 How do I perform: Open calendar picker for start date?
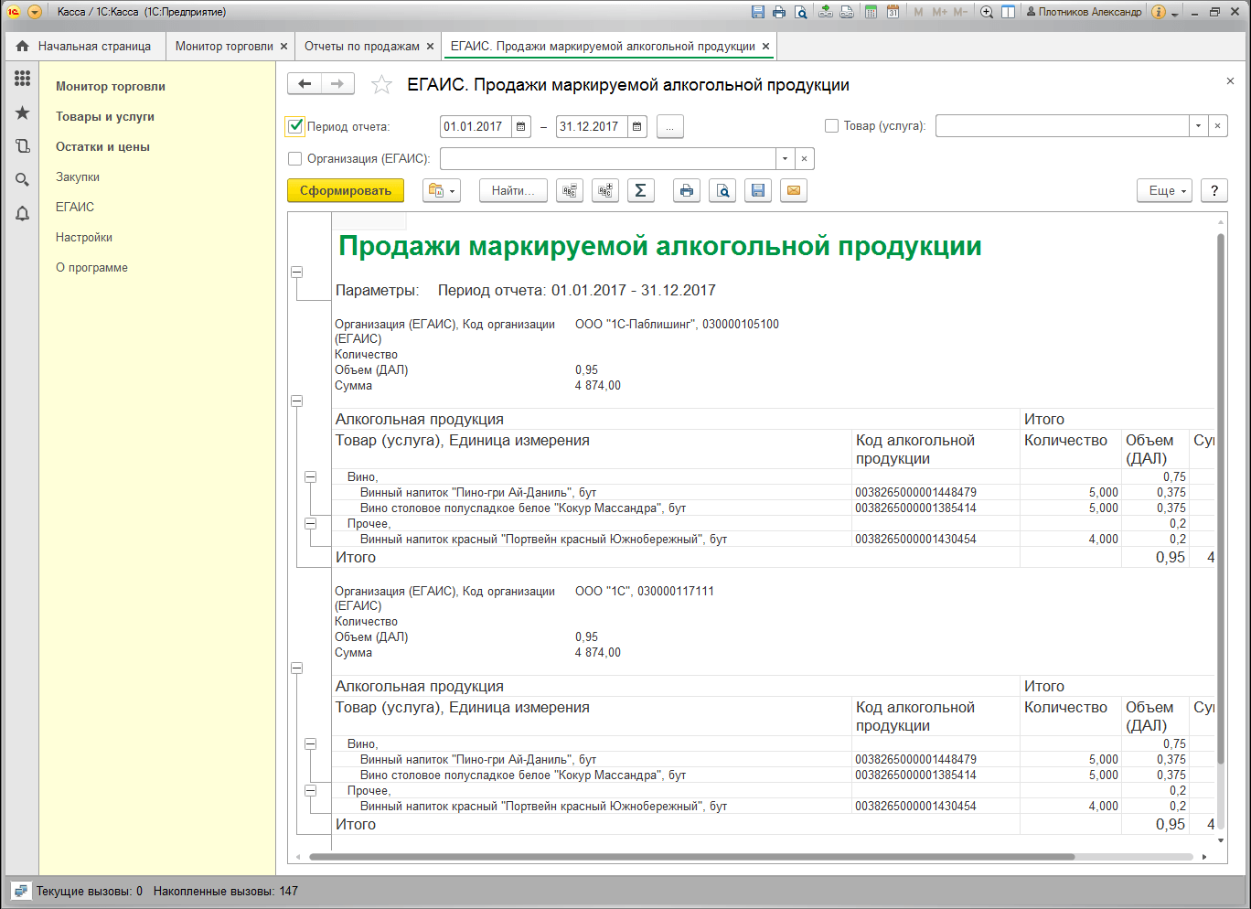pos(521,126)
